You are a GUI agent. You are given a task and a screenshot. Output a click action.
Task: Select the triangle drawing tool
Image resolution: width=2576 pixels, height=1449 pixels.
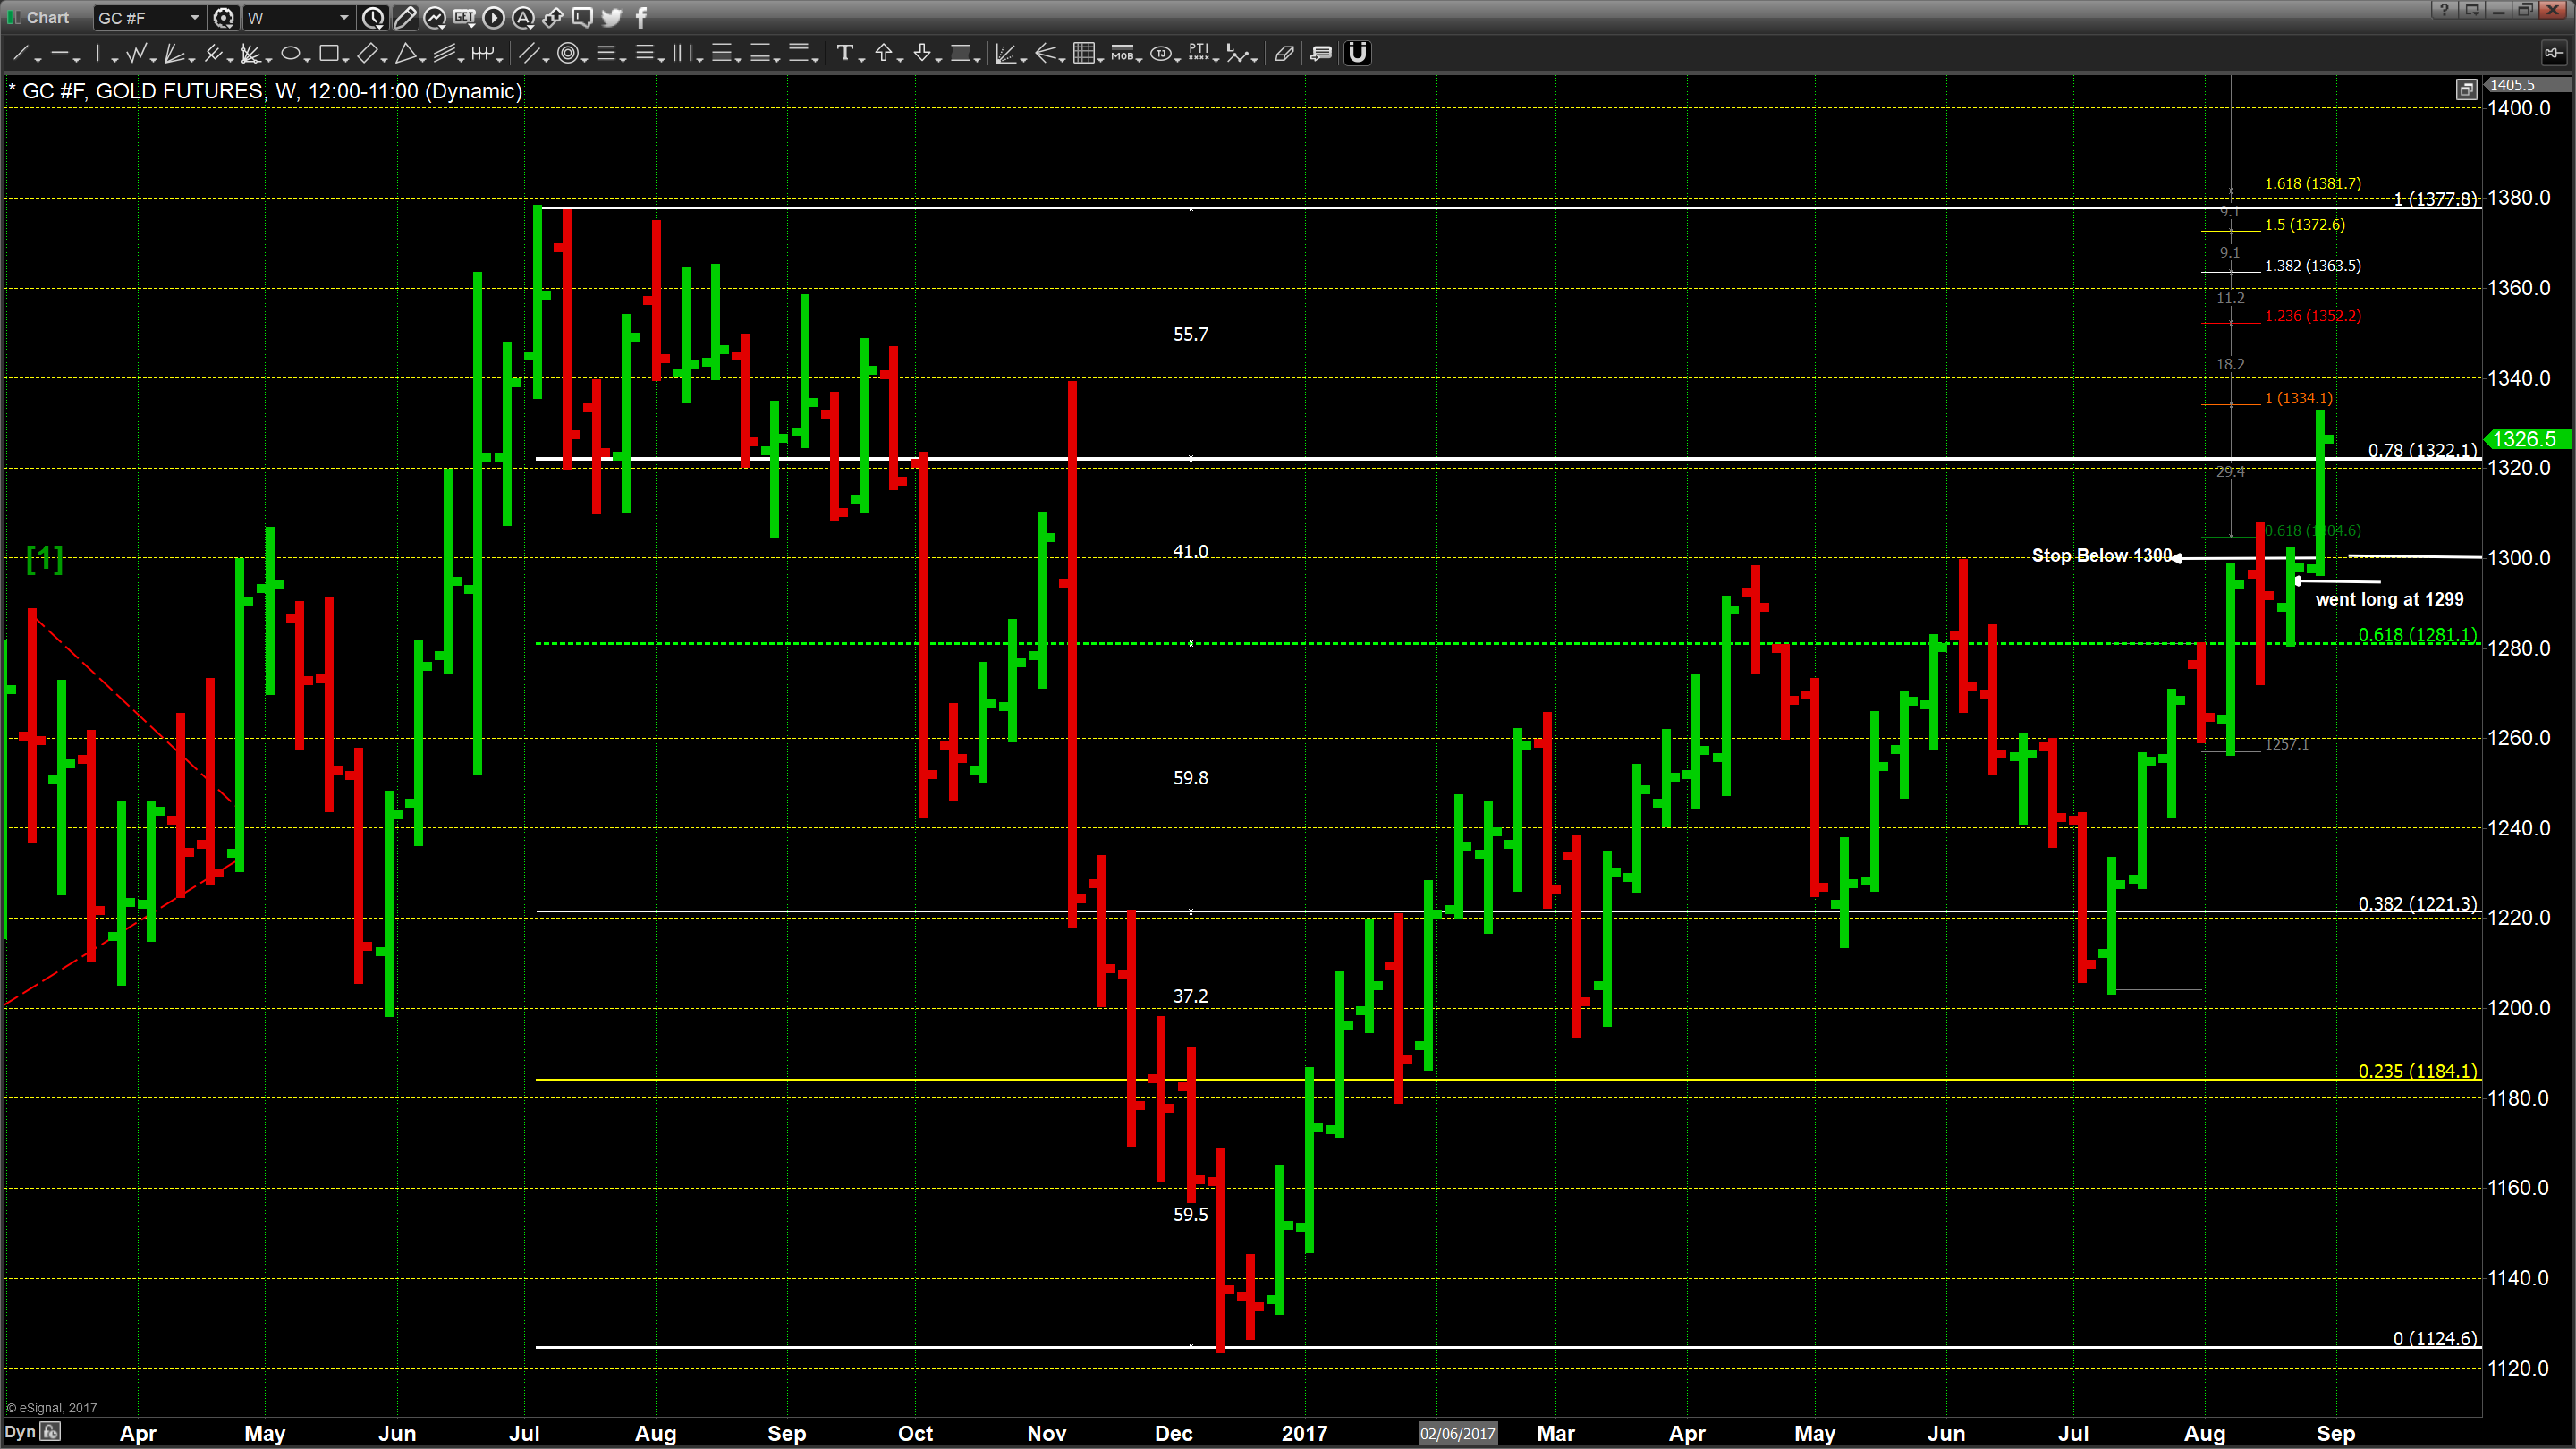click(x=406, y=53)
